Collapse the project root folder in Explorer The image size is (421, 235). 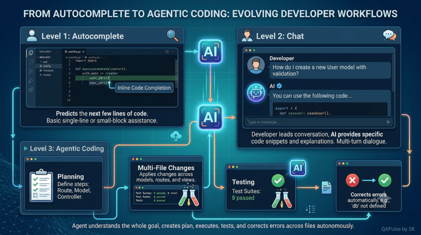[37, 58]
